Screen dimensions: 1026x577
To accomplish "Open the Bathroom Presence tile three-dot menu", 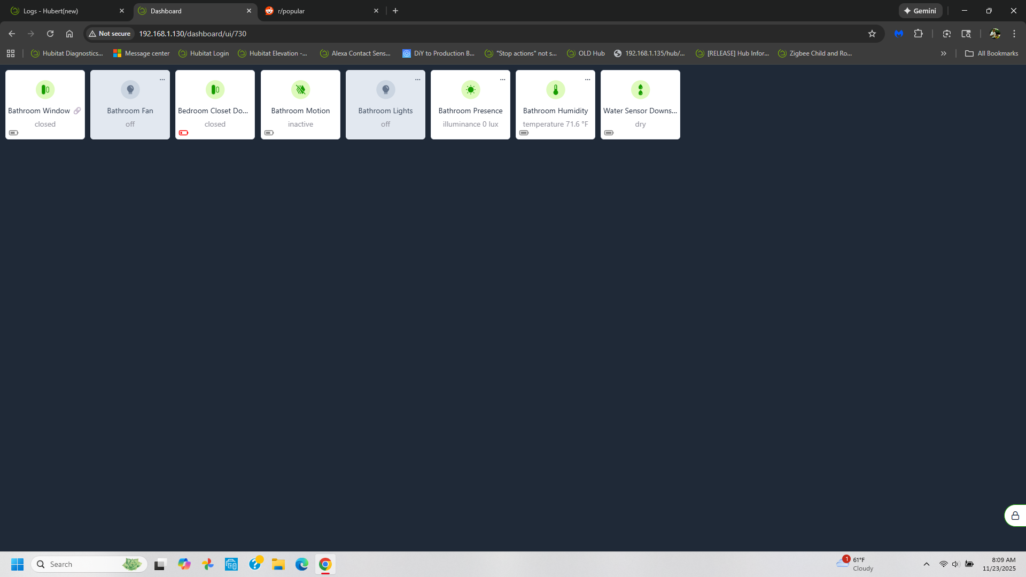I will (x=503, y=80).
